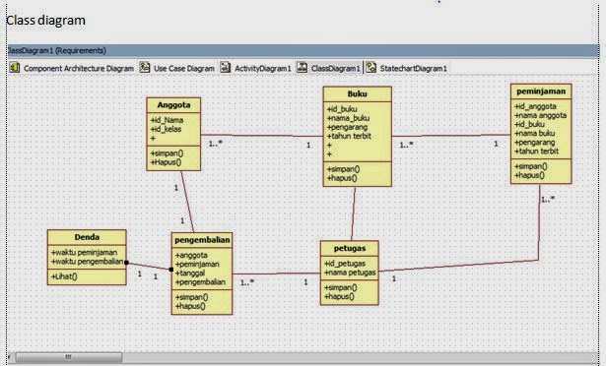Viewport: 606px width, 366px height.
Task: Select the Anggota class title
Action: 173,105
